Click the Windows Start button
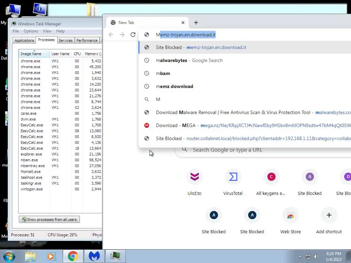Viewport: 351px width, 263px height. point(9,256)
